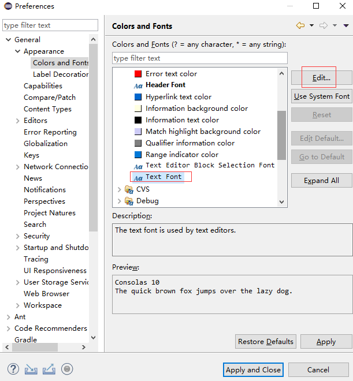Select Keys preference page
Image resolution: width=353 pixels, height=381 pixels.
pyautogui.click(x=32, y=155)
